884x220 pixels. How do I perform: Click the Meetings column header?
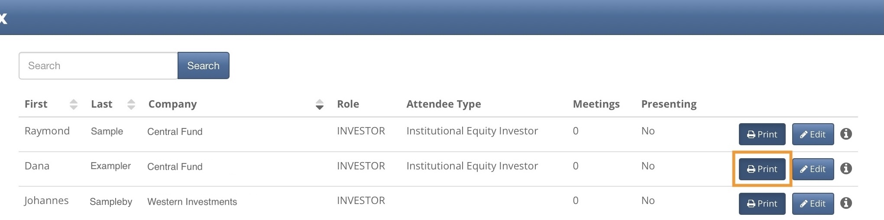pyautogui.click(x=596, y=104)
